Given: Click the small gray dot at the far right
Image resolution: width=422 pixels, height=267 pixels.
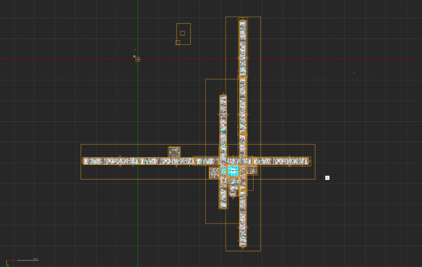Looking at the screenshot, I should (354, 73).
